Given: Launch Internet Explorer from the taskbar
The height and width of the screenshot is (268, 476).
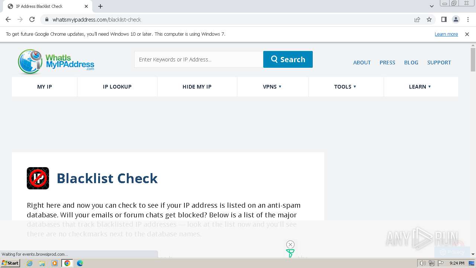Looking at the screenshot, I should click(x=30, y=263).
